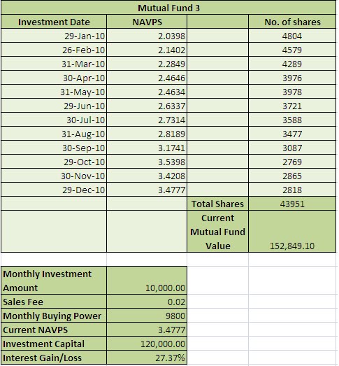Click the Sales Fee label

coord(54,302)
